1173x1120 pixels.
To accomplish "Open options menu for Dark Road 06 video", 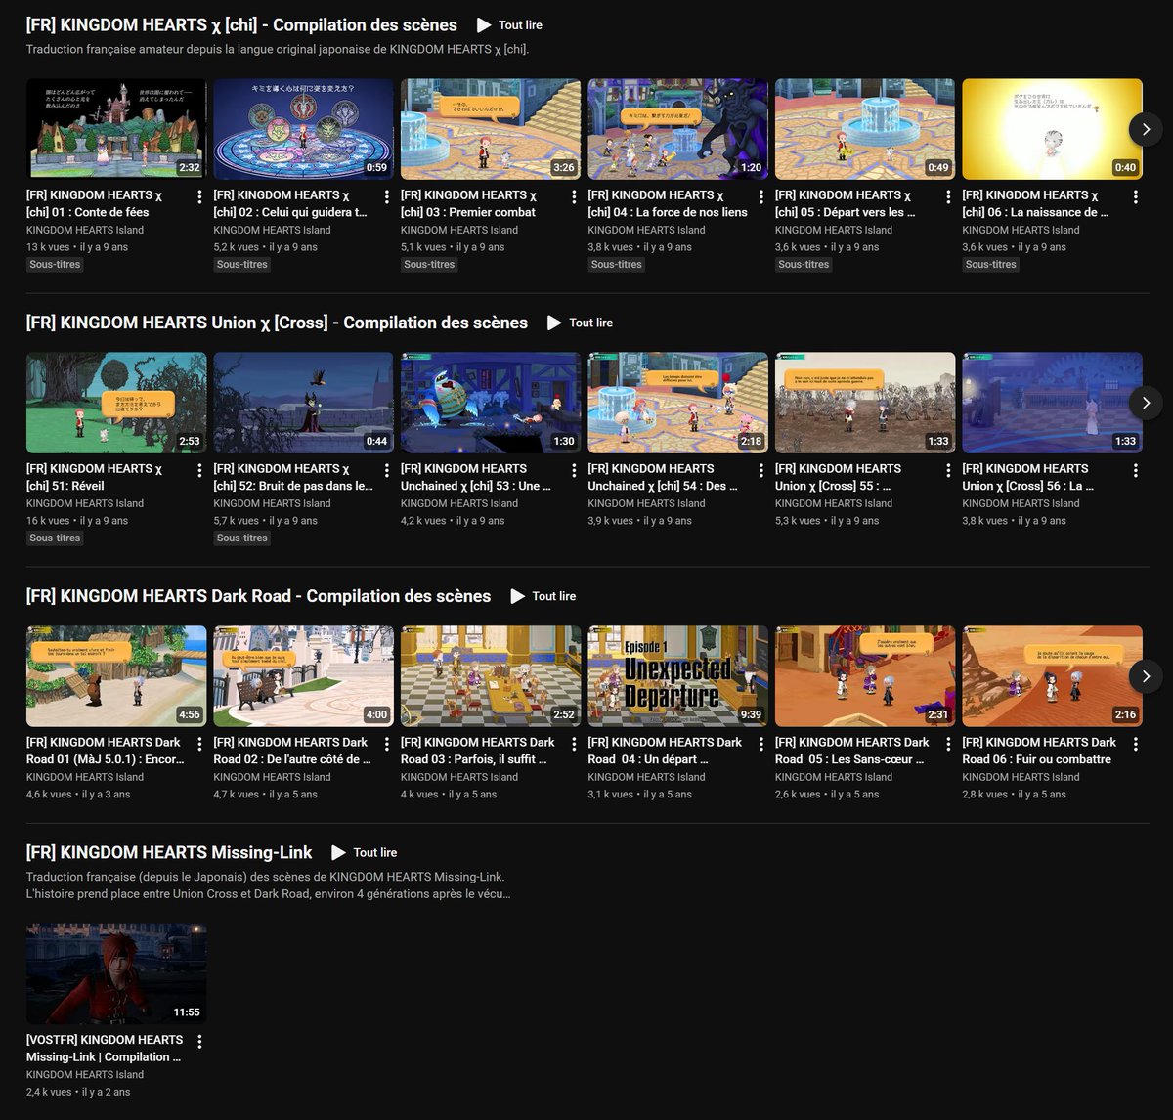I will 1136,744.
